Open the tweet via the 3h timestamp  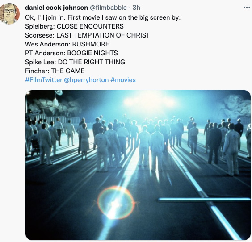[x=136, y=8]
